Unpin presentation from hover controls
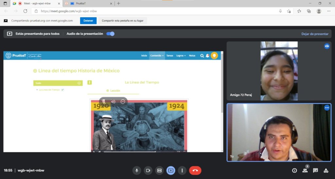335x179 pixels. coord(104,102)
